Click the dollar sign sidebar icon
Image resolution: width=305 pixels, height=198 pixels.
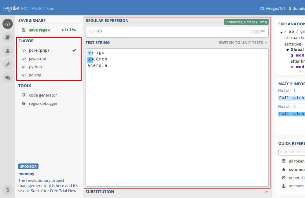tap(8, 190)
